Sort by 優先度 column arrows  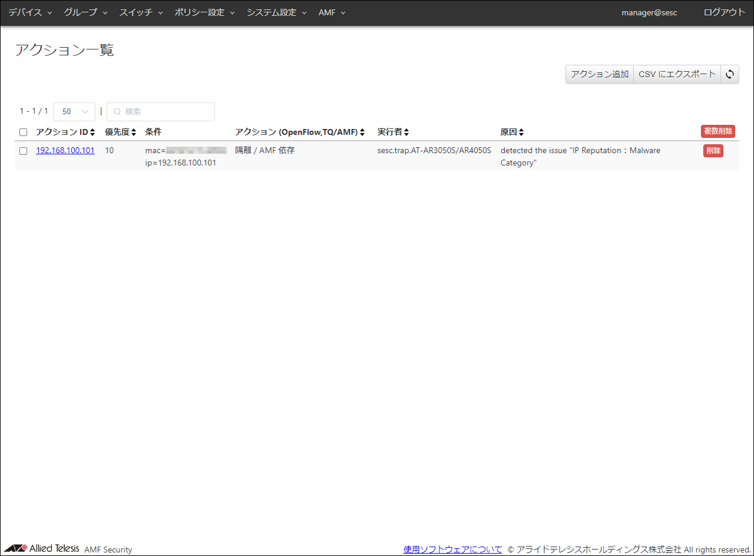[x=134, y=133]
